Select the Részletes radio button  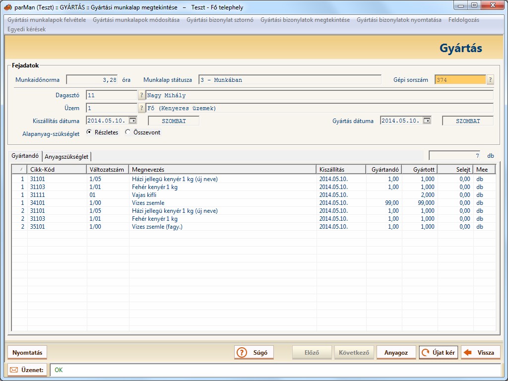click(x=89, y=132)
